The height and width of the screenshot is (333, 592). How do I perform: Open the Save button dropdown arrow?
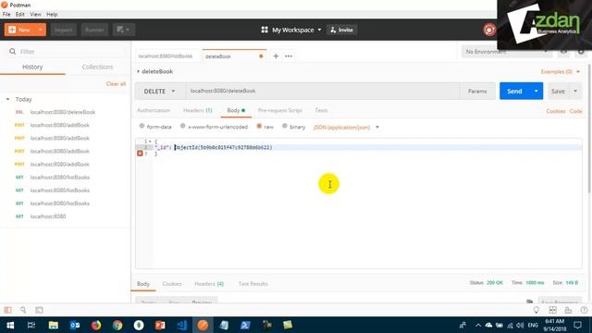click(x=575, y=91)
